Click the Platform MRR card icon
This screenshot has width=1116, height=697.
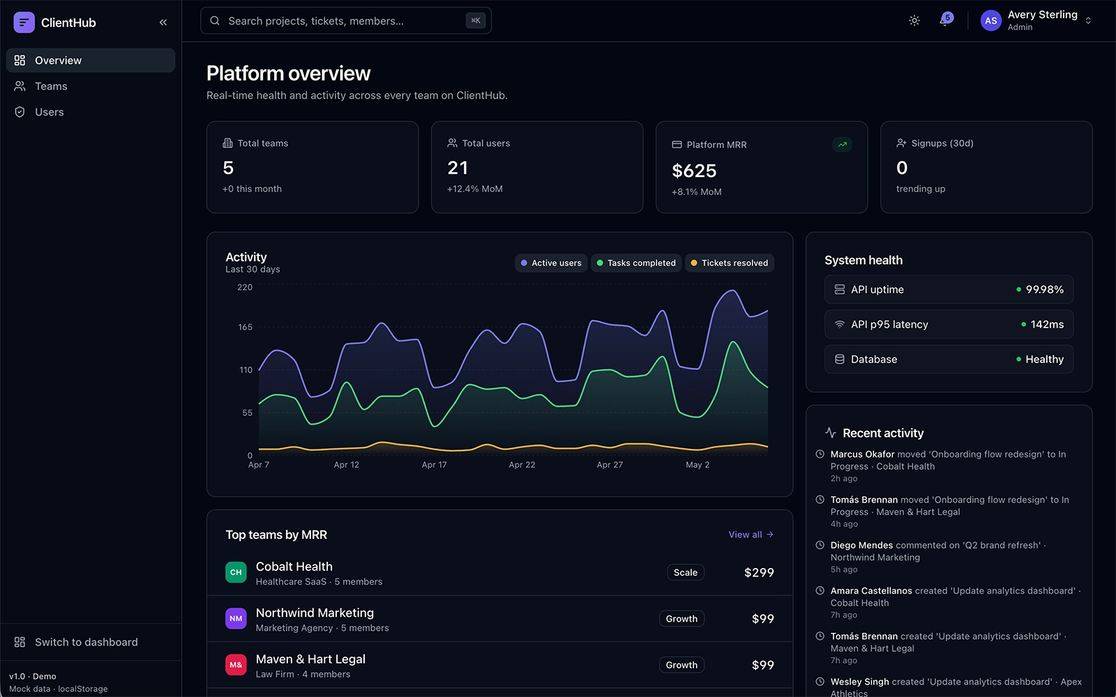coord(677,144)
